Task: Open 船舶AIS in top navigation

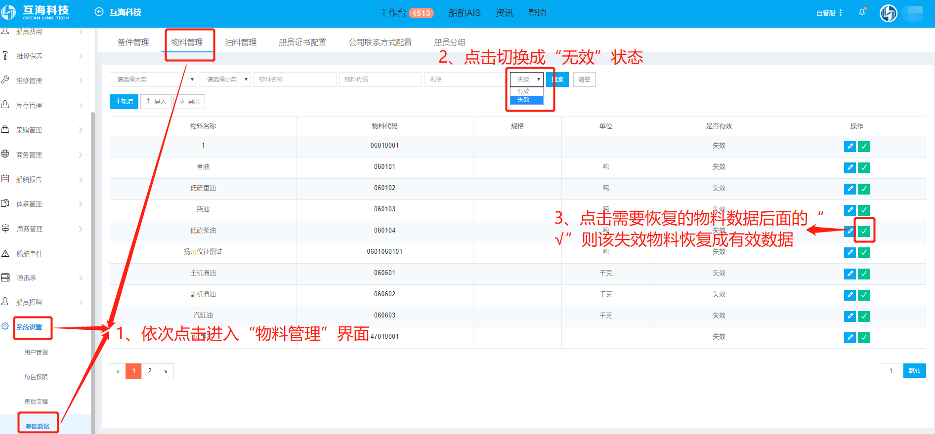Action: pyautogui.click(x=465, y=13)
